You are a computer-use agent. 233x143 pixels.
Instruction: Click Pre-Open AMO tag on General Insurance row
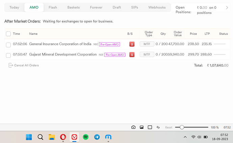pos(109,44)
